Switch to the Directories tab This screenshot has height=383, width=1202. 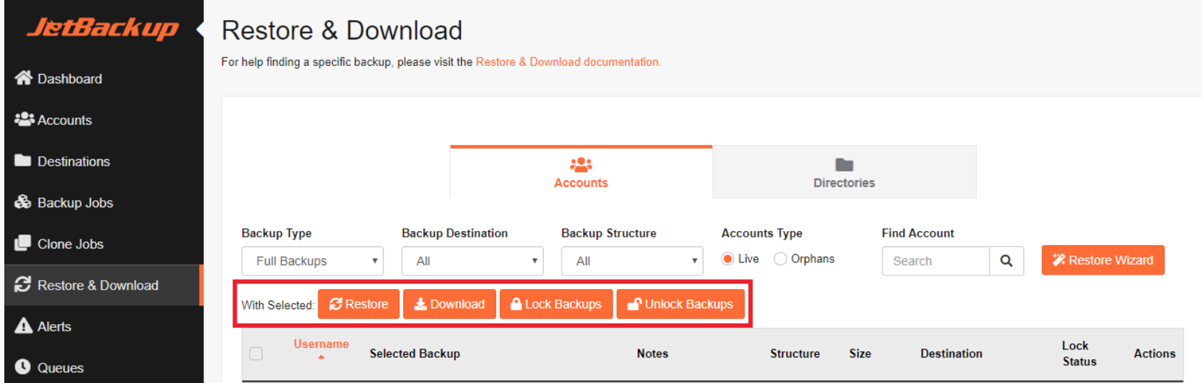(x=844, y=172)
